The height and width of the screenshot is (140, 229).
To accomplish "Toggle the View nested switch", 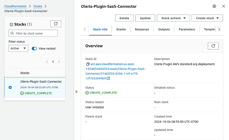I will pyautogui.click(x=34, y=49).
